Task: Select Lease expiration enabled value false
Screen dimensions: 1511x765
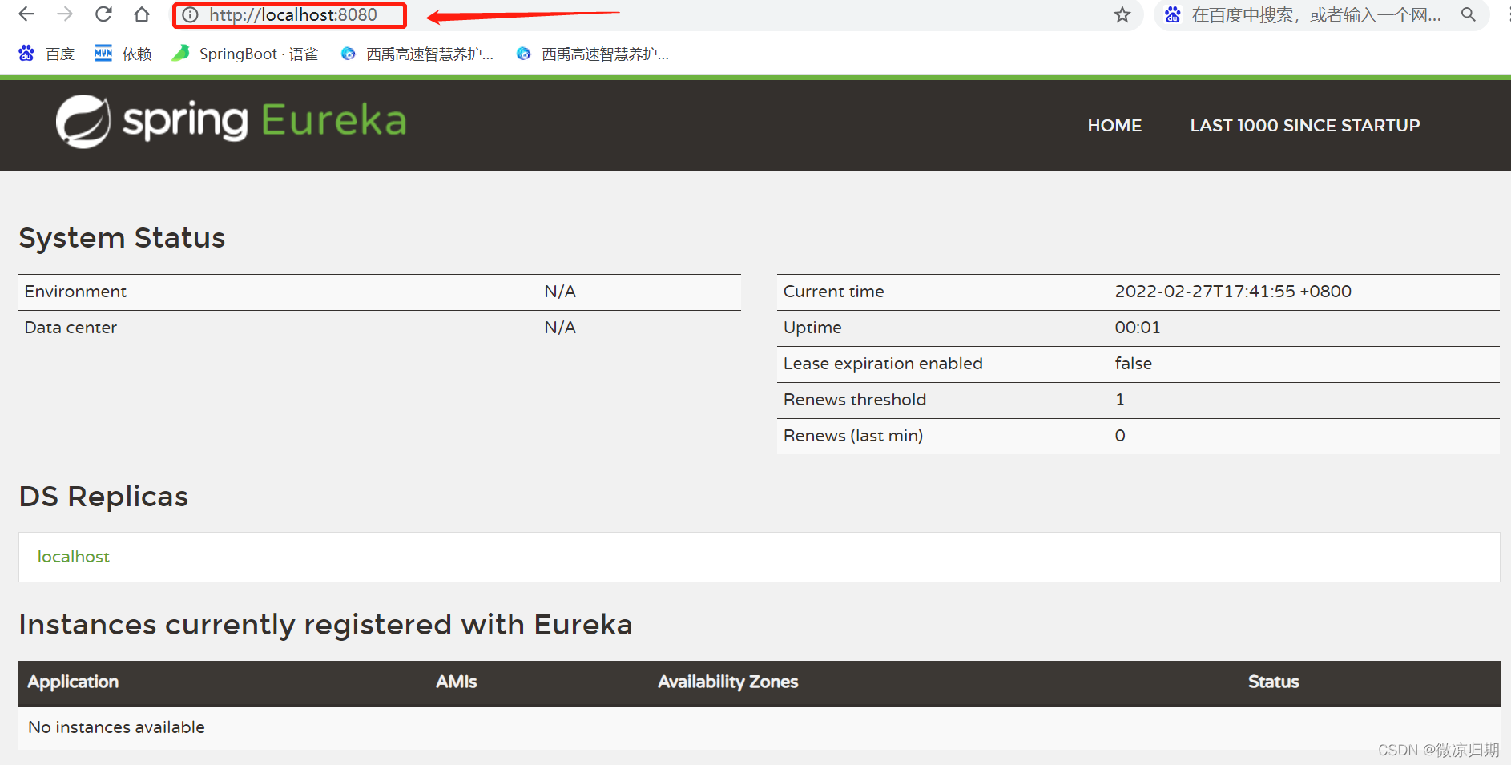Action: [x=1134, y=364]
